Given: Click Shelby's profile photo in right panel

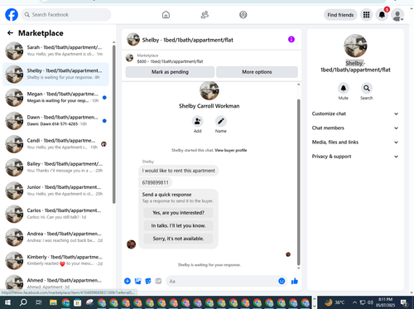Looking at the screenshot, I should 355,46.
